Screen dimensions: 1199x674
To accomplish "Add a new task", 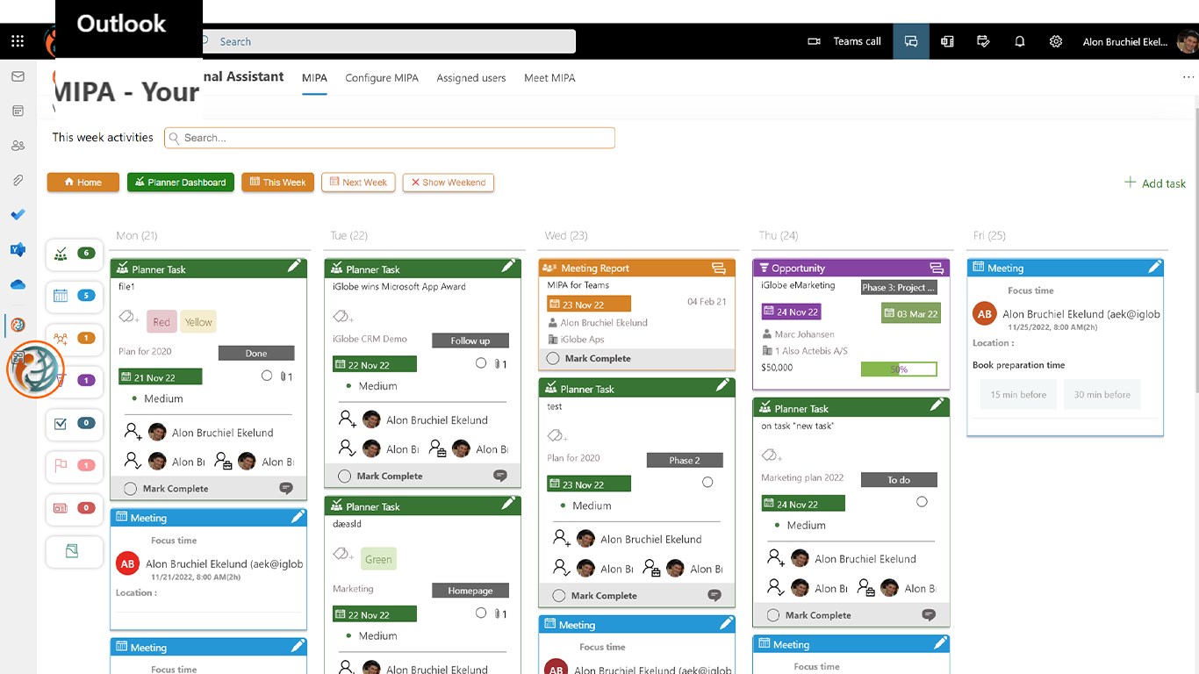I will tap(1155, 183).
